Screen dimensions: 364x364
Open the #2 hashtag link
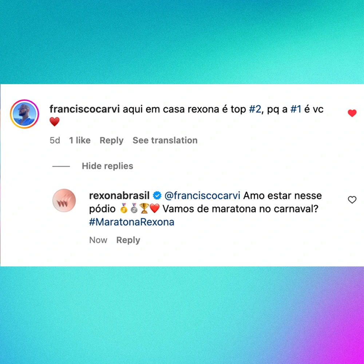pyautogui.click(x=255, y=109)
